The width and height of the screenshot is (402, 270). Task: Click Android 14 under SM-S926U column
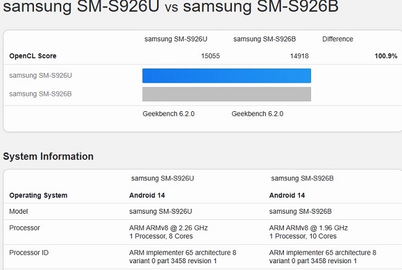pos(147,195)
